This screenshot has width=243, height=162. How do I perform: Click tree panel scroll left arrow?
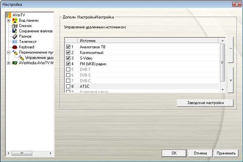point(8,153)
